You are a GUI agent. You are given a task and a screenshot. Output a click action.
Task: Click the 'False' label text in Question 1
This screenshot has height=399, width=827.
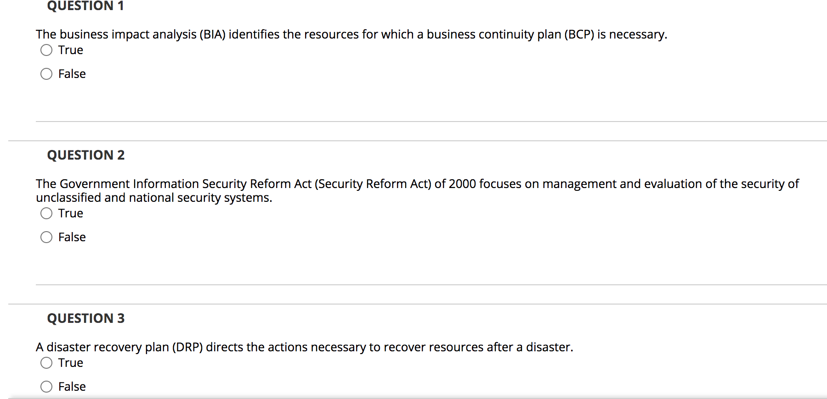72,74
